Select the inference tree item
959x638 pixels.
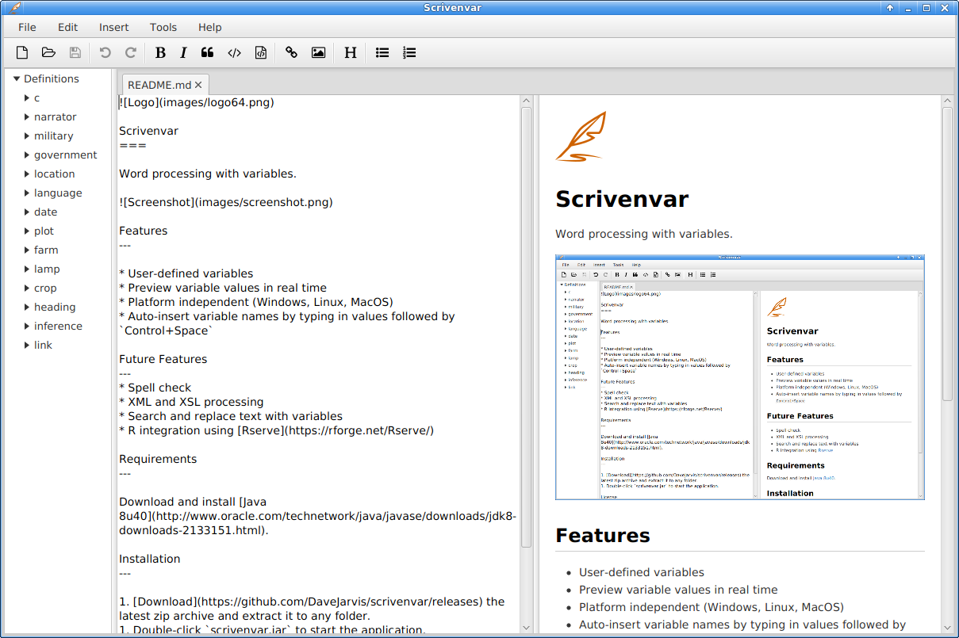click(58, 327)
